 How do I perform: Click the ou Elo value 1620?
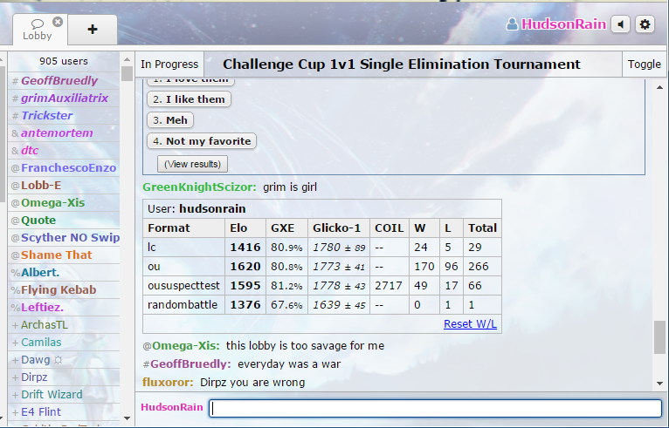[x=245, y=267]
